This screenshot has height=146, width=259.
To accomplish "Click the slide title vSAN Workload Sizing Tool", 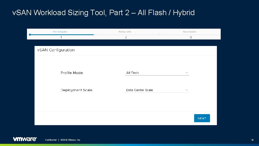I will point(103,13).
